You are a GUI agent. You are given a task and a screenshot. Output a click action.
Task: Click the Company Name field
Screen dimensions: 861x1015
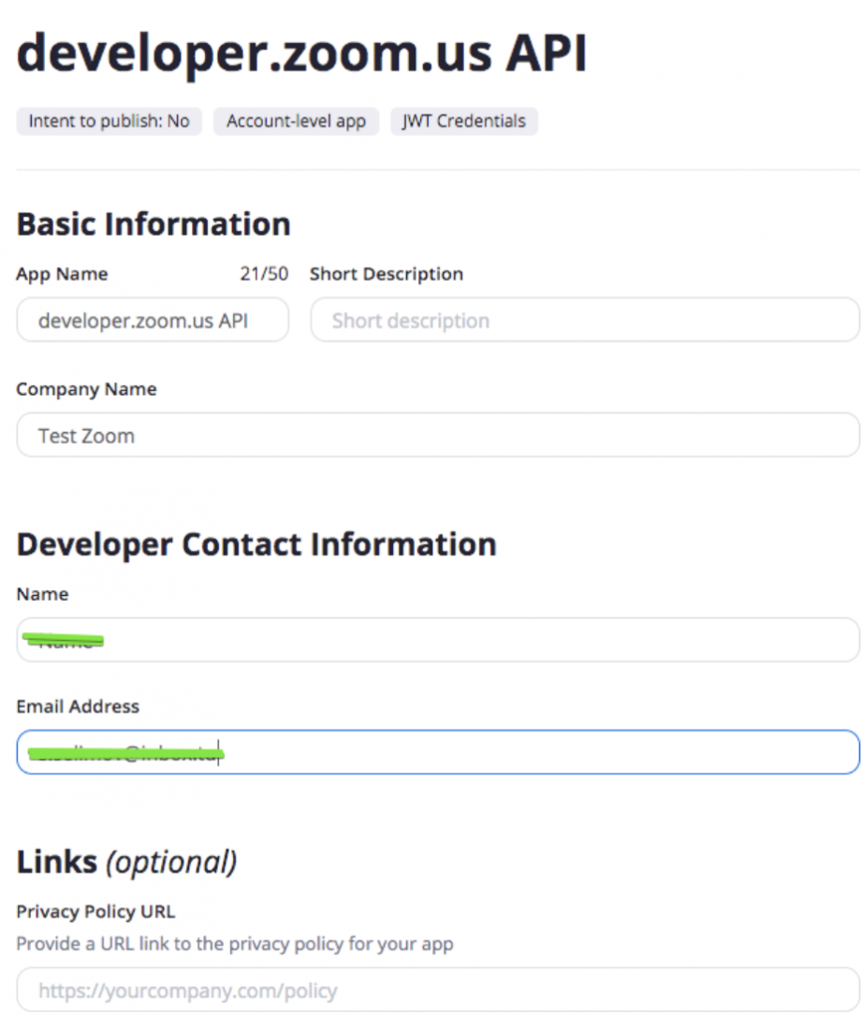(x=438, y=435)
